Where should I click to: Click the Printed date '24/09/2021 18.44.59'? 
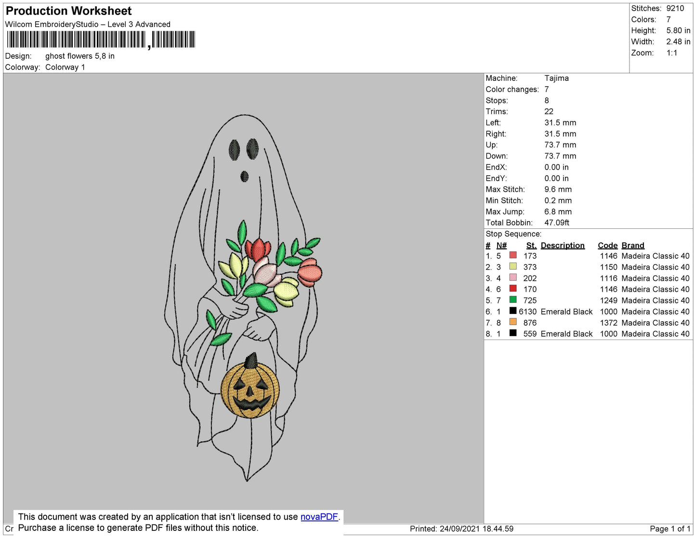[x=476, y=529]
